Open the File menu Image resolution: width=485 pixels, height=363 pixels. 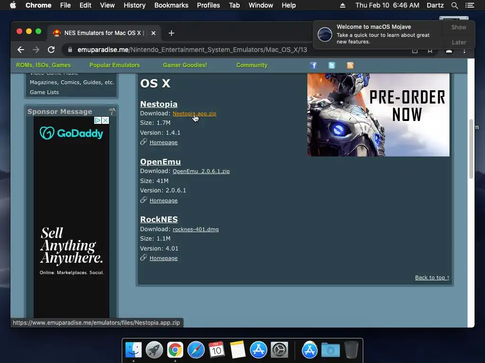click(65, 5)
